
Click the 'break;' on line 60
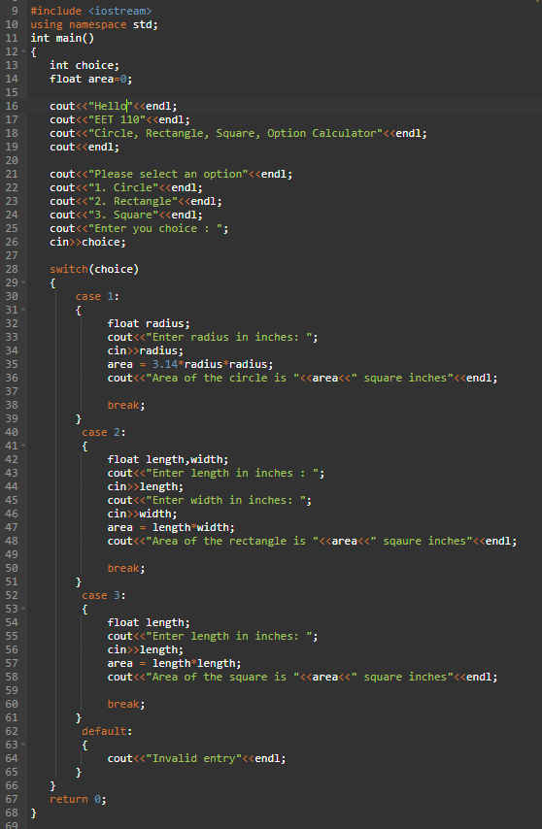(x=126, y=704)
